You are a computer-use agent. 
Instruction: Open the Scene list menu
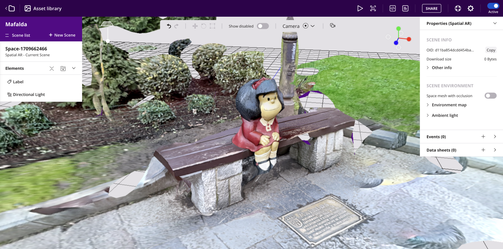pos(21,35)
